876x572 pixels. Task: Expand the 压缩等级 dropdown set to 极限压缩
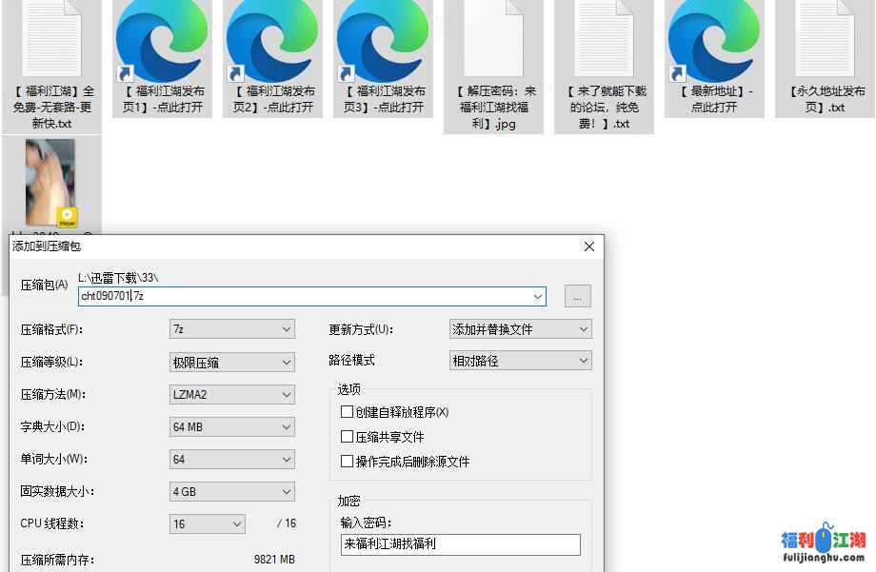coord(232,362)
